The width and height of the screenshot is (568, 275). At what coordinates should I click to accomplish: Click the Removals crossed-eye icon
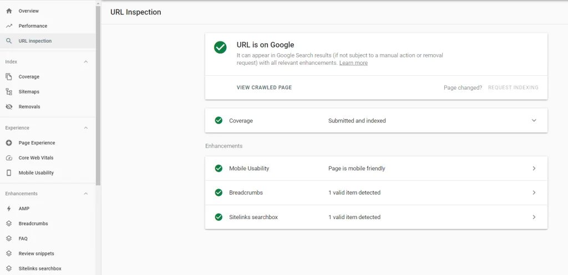tap(9, 107)
